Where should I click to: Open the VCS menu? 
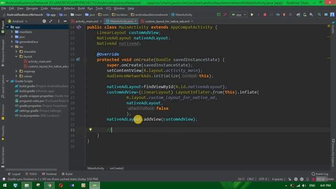108,8
